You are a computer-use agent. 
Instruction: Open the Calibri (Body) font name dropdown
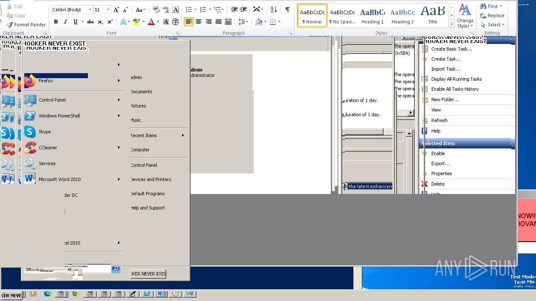90,10
